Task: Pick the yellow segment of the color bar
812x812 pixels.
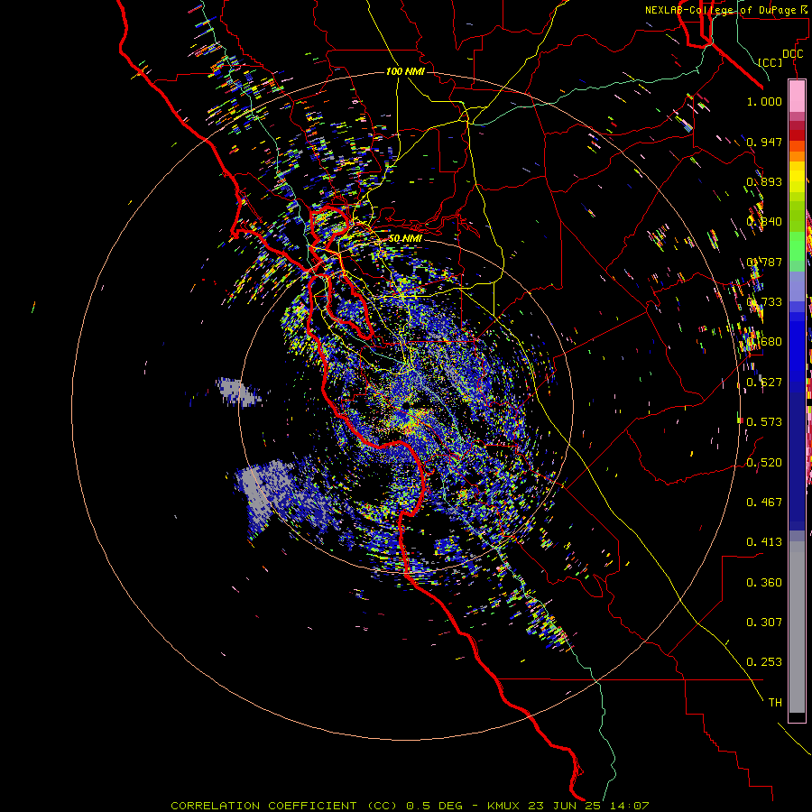Action: (797, 177)
